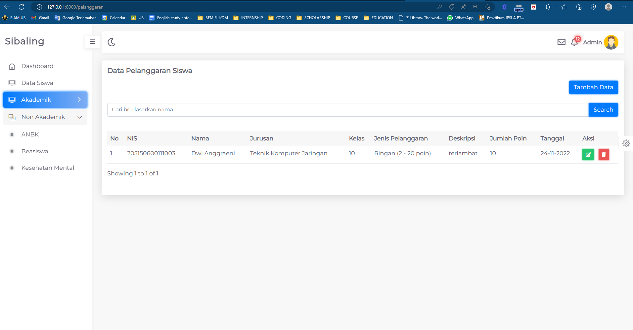Screen dimensions: 633x330
Task: Open notifications via the bell icon
Action: [x=574, y=43]
